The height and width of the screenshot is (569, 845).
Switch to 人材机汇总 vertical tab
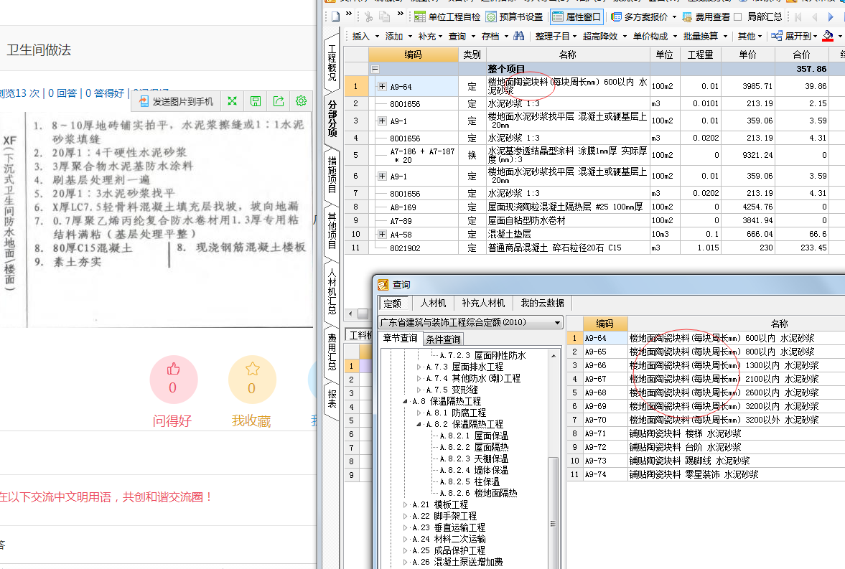tap(332, 291)
